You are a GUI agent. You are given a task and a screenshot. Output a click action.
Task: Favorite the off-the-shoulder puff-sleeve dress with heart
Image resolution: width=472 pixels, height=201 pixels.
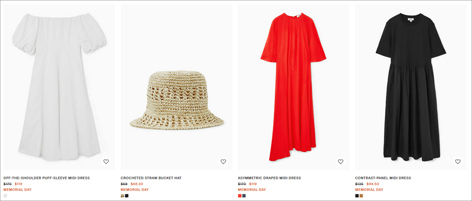click(106, 162)
